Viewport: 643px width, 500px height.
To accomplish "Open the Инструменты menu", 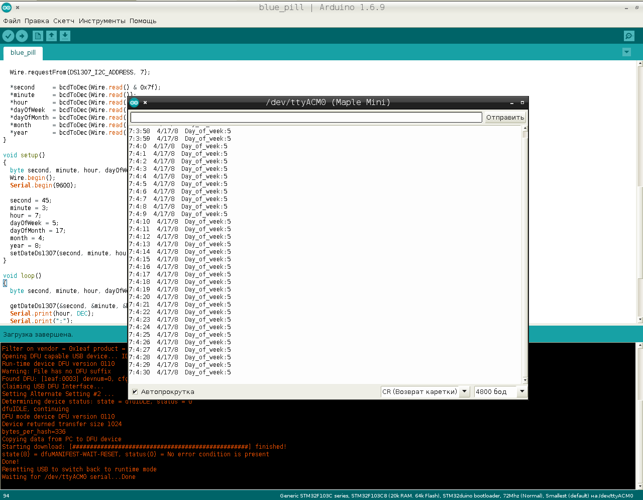I will 102,21.
